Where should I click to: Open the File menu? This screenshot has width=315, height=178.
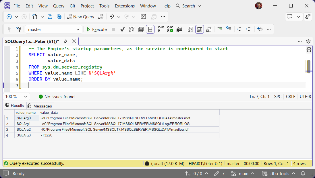point(17,6)
